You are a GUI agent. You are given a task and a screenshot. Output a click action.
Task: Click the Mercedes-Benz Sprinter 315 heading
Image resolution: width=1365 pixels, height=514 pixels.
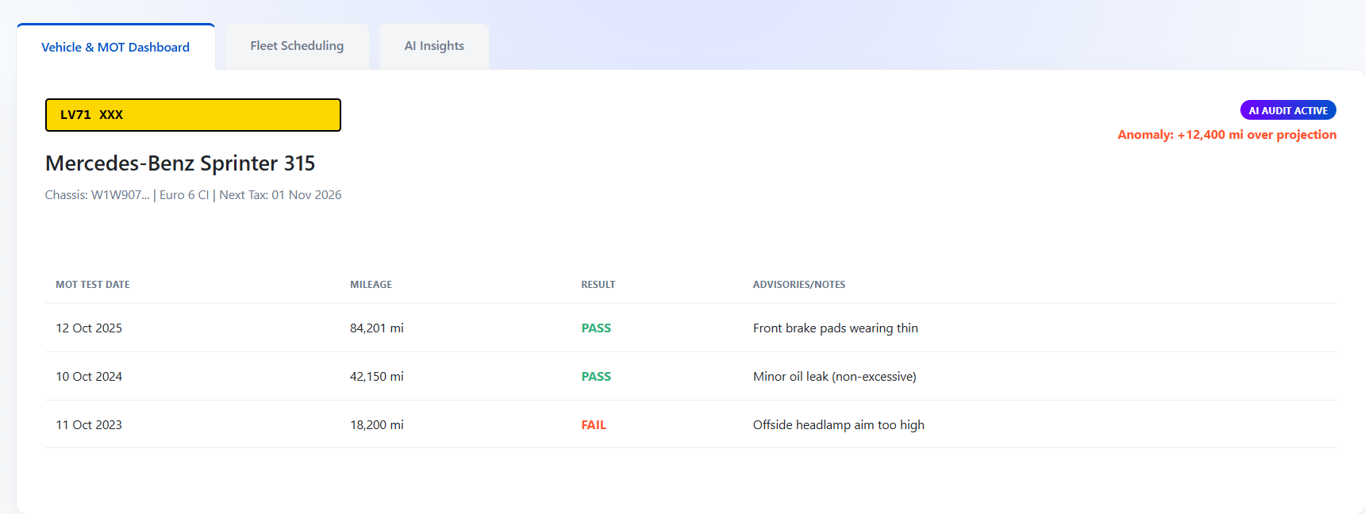pyautogui.click(x=180, y=163)
